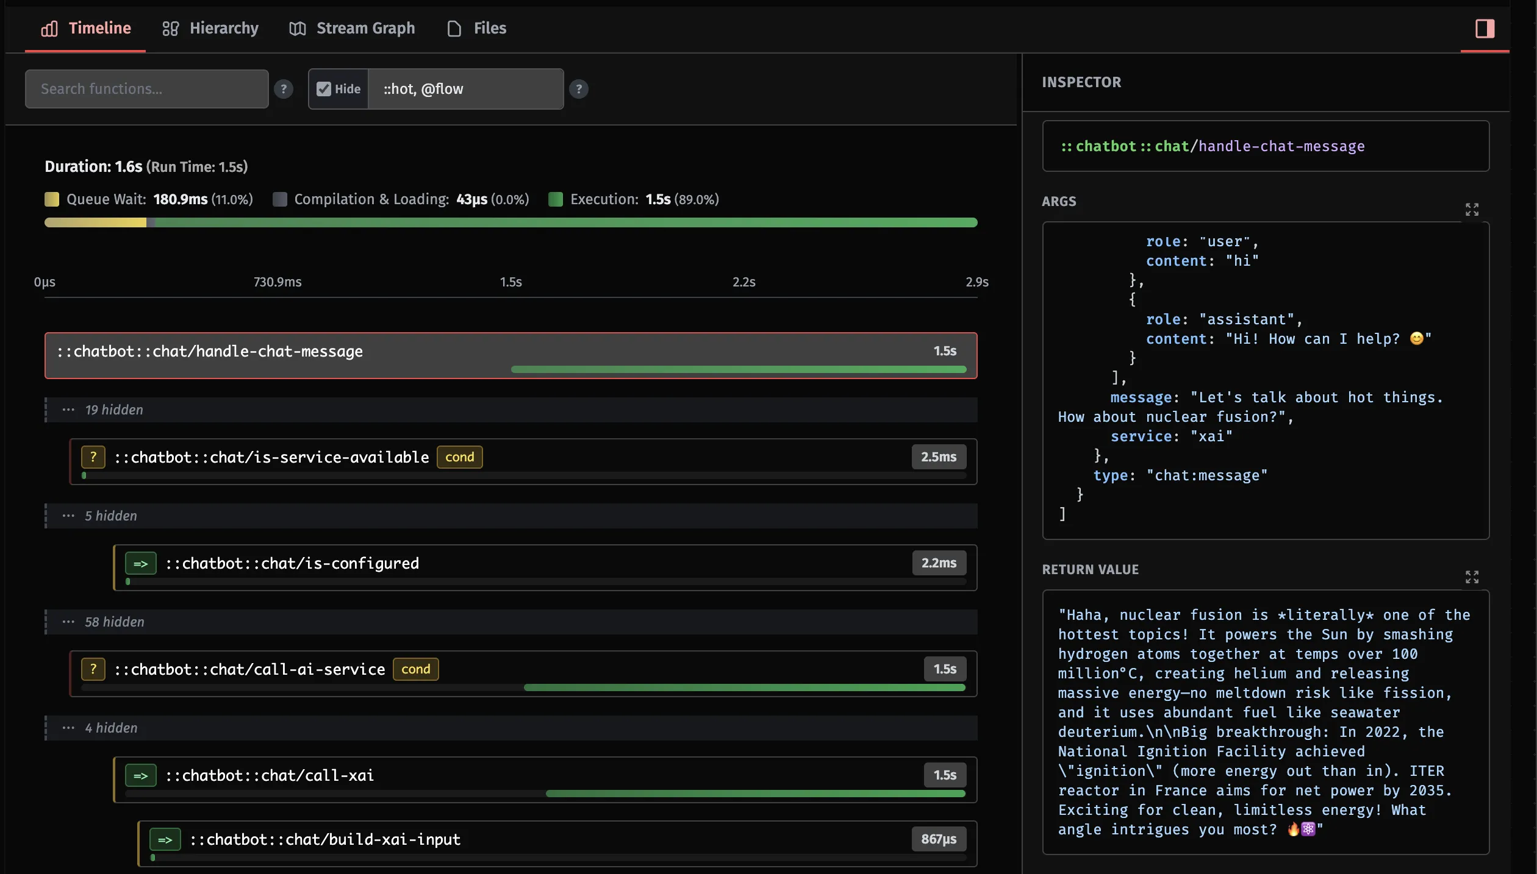Screen dimensions: 1537x874
Task: Expand the RETURN VALUE panel to fullscreen
Action: [1472, 576]
